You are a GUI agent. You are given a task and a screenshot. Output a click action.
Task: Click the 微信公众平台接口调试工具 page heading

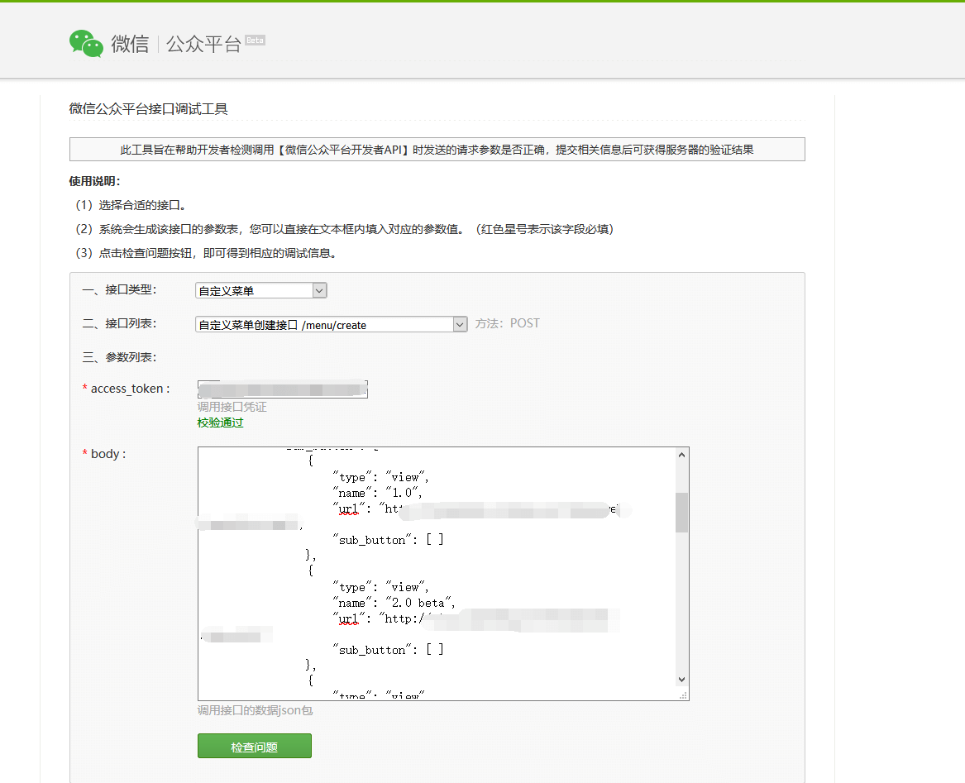tap(149, 108)
